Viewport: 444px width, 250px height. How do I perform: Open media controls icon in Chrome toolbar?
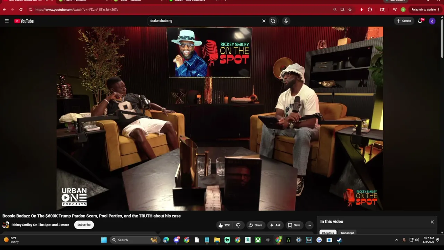click(395, 10)
